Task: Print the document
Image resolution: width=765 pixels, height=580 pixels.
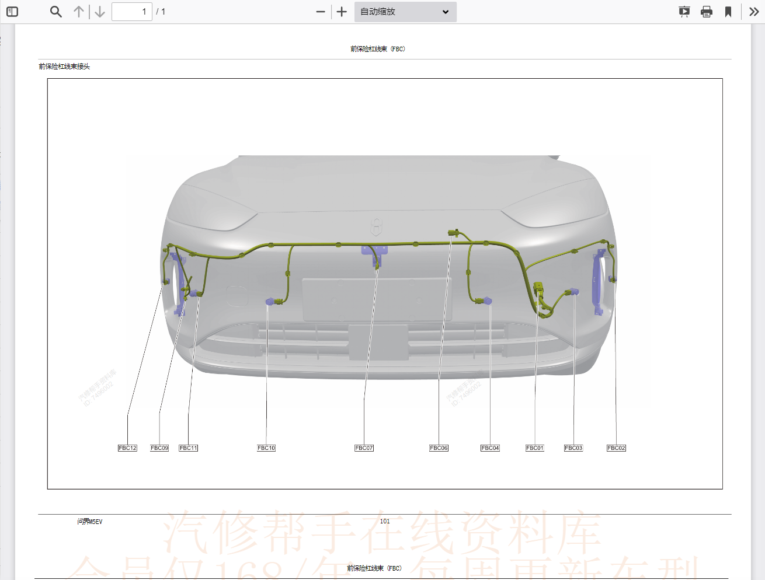Action: click(706, 12)
